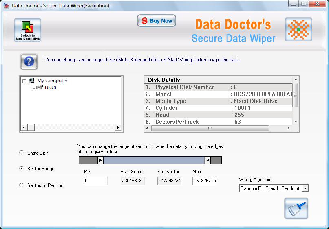Select the SectorsPerTrack 63 row
This screenshot has height=229, width=329.
click(x=218, y=122)
